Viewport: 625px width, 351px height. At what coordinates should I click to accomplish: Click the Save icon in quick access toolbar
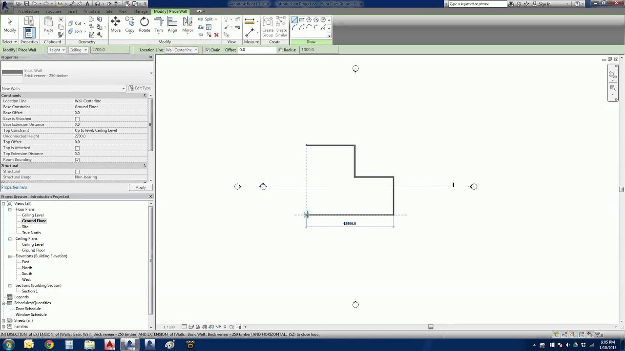click(x=26, y=3)
